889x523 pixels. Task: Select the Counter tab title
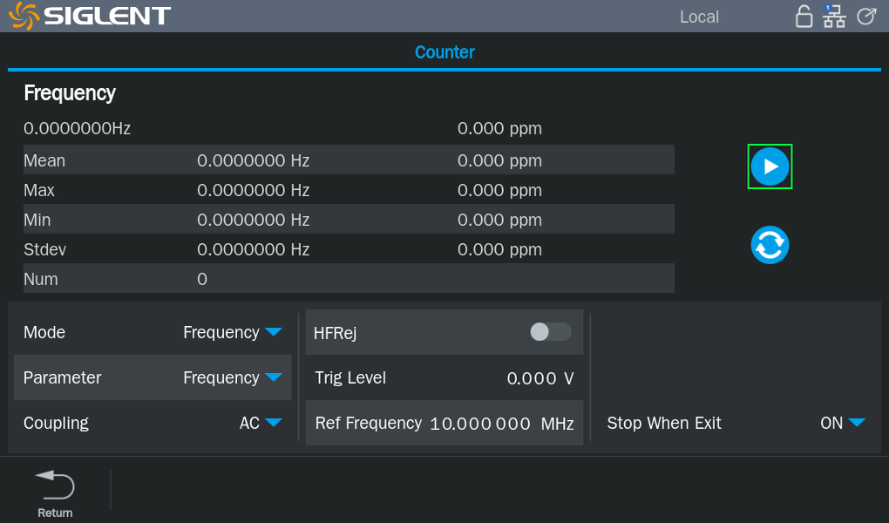coord(444,52)
